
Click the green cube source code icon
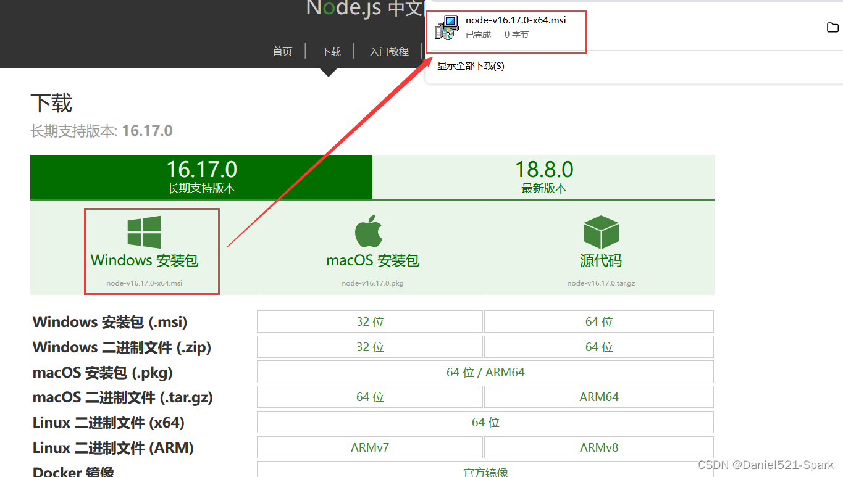[601, 232]
